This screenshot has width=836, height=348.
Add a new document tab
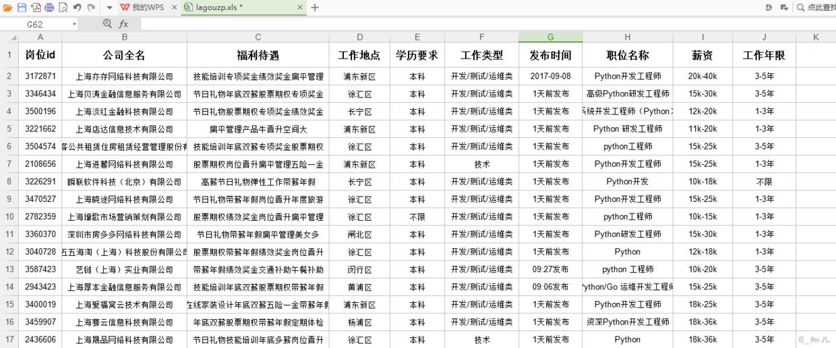click(x=315, y=7)
